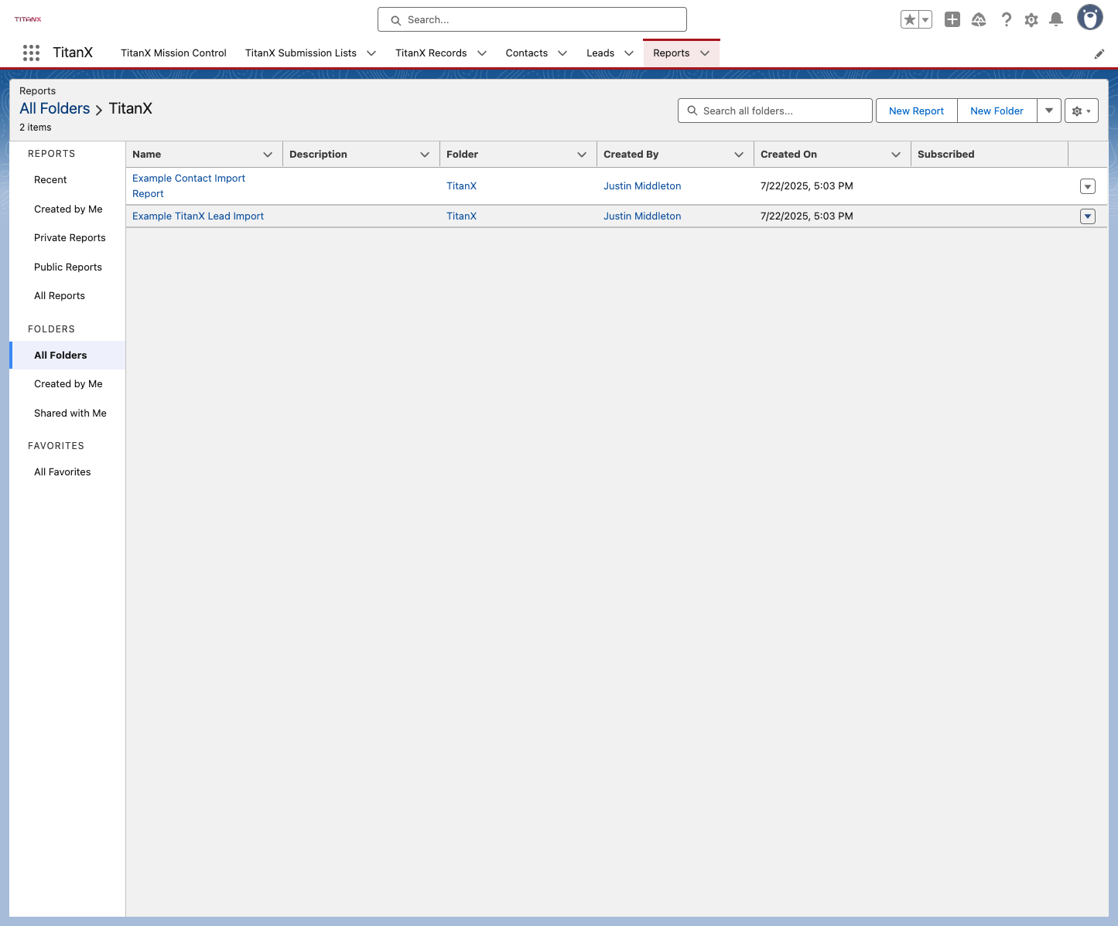Image resolution: width=1118 pixels, height=926 pixels.
Task: Open the Leads tab
Action: point(600,53)
